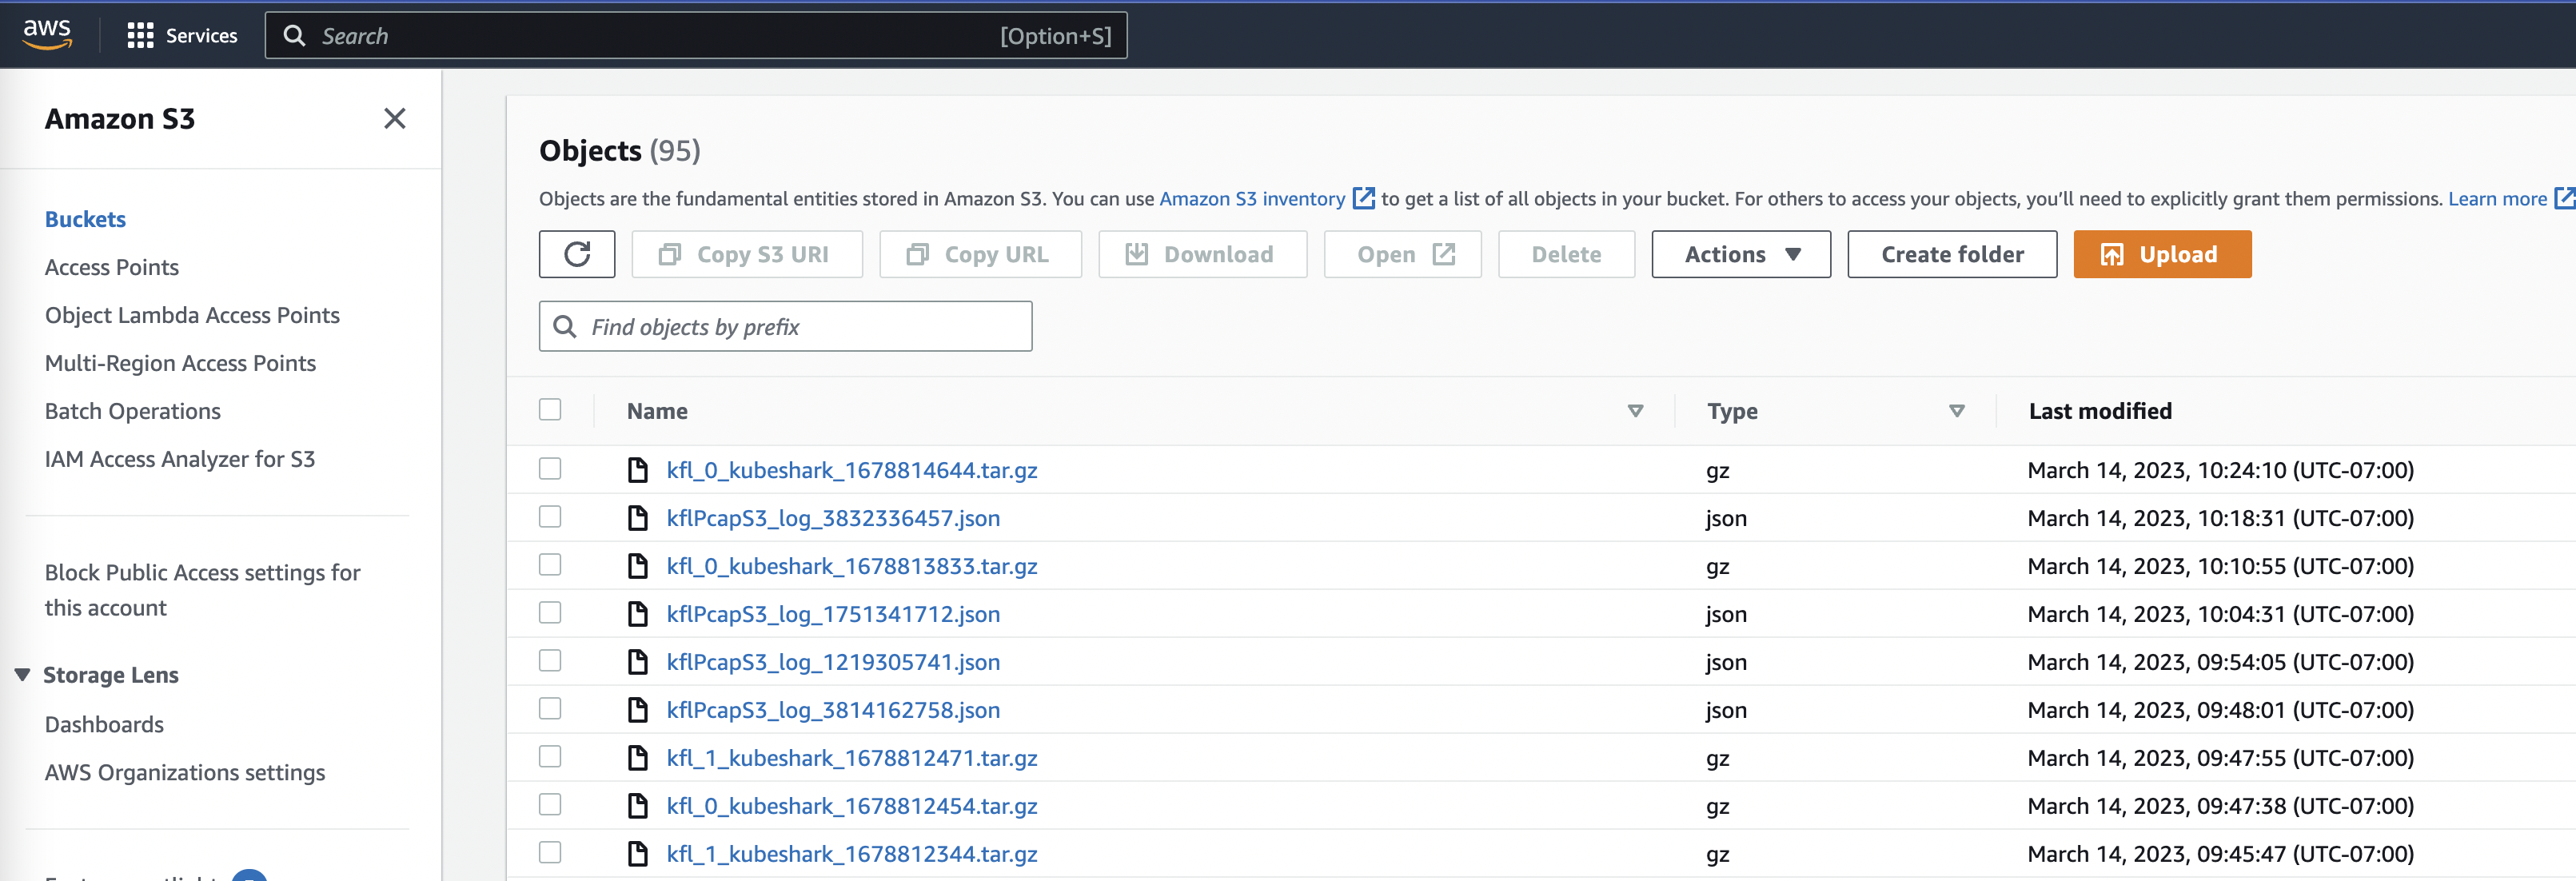Open kfl_0_kubeshark_1678813833.tar.gz object link
This screenshot has height=881, width=2576.
click(x=851, y=566)
